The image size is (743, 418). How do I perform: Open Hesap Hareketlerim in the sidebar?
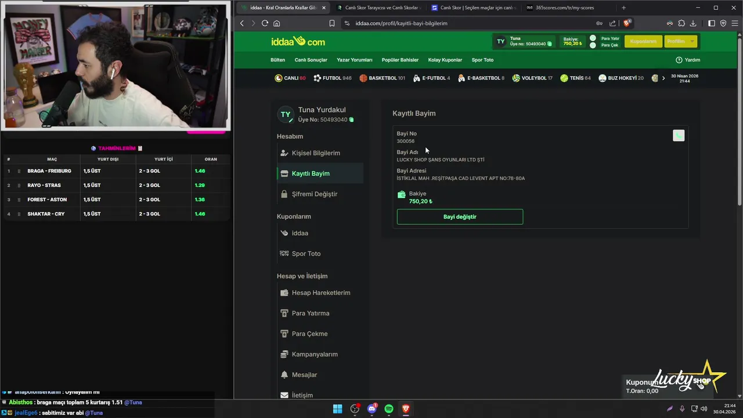(320, 293)
